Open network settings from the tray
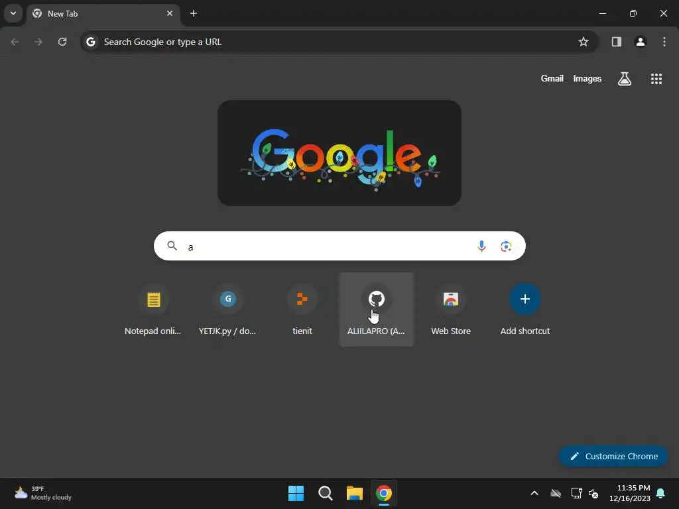This screenshot has height=509, width=679. point(576,493)
